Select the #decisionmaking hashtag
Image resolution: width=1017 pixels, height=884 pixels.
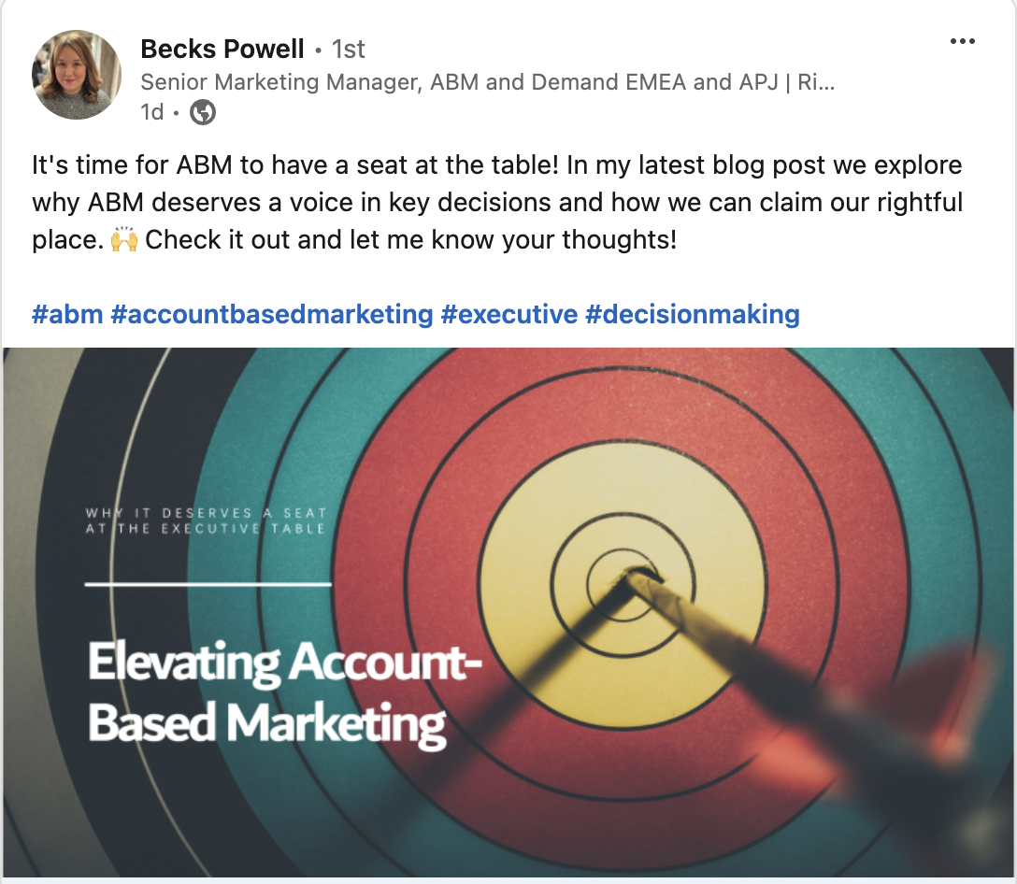(692, 314)
